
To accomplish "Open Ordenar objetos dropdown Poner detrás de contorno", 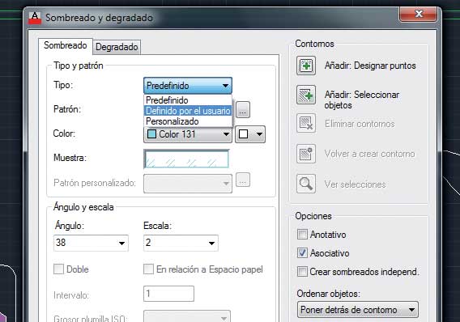I will (358, 310).
